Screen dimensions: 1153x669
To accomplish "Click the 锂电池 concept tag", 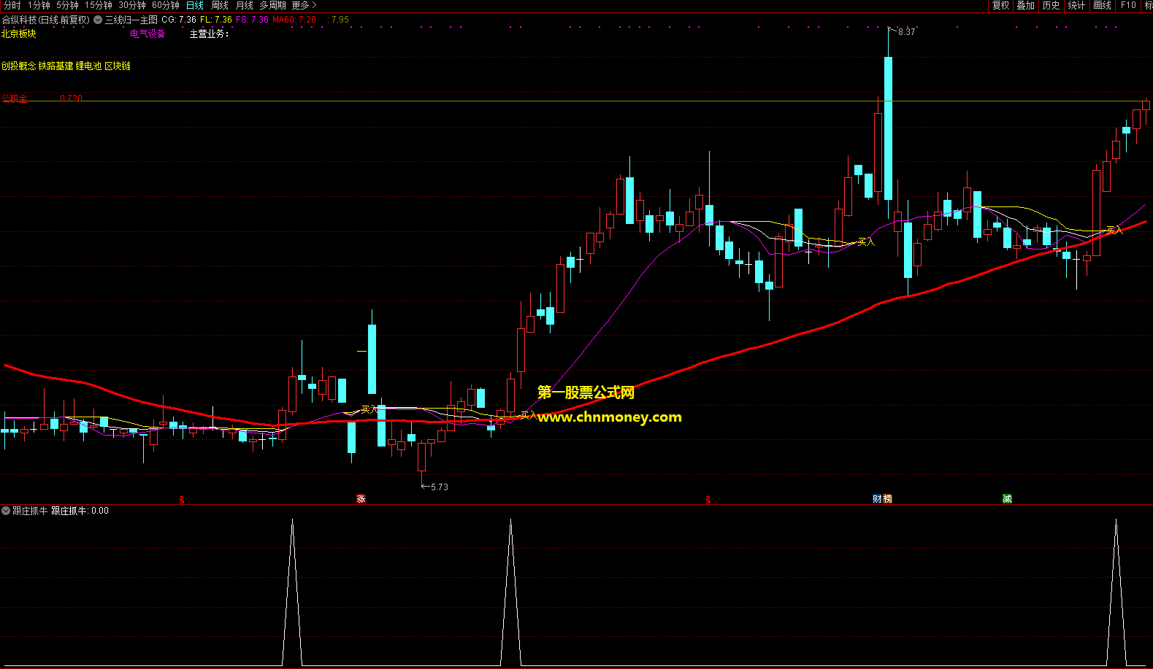I will pyautogui.click(x=88, y=66).
